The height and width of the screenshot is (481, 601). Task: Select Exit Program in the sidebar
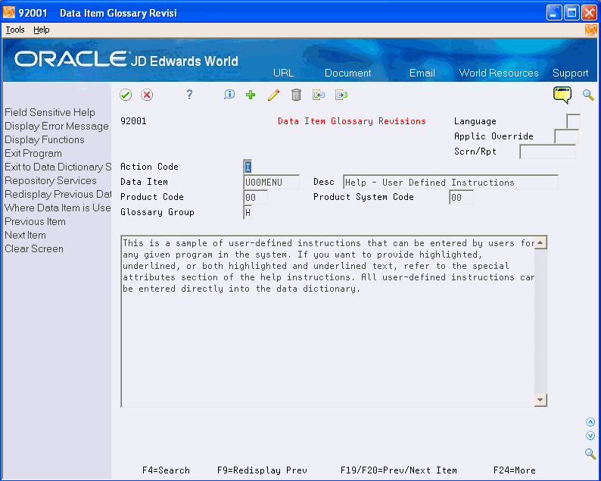(33, 154)
